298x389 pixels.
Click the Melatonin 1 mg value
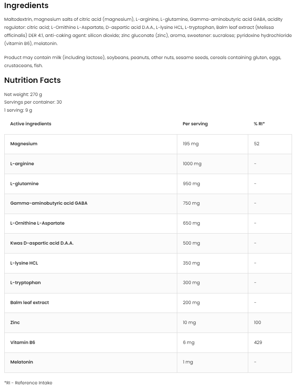[x=188, y=362]
